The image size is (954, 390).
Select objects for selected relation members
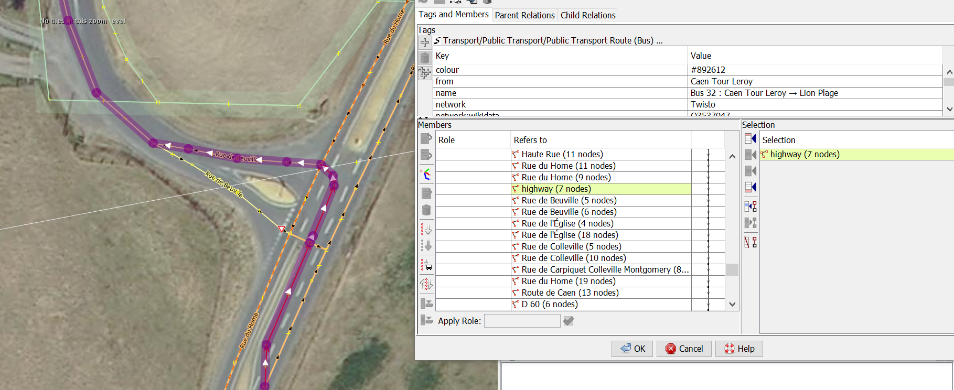tap(751, 223)
